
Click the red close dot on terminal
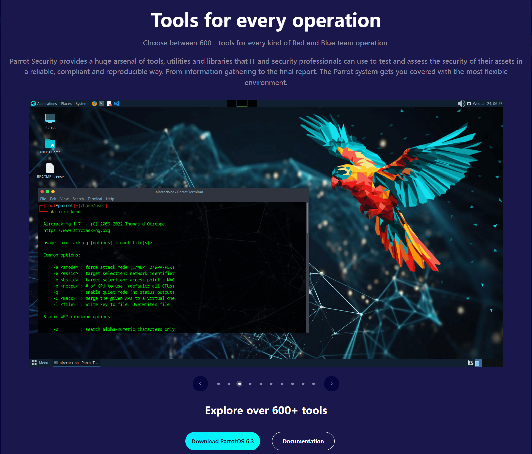pos(42,192)
